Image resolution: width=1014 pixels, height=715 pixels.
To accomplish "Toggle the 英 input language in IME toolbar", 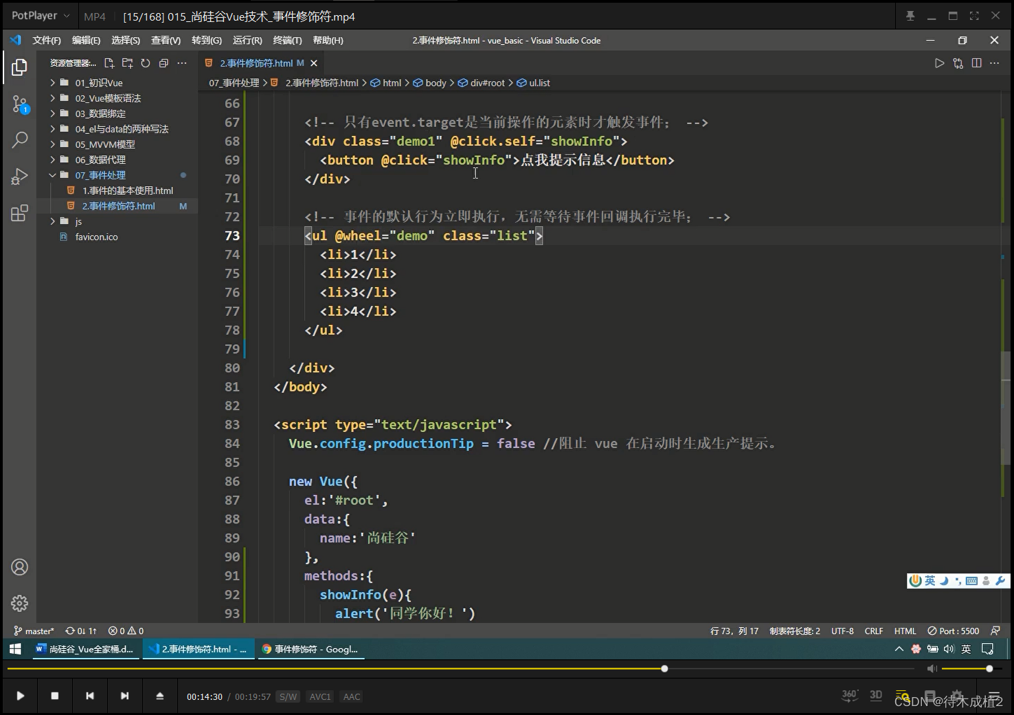I will click(x=929, y=581).
